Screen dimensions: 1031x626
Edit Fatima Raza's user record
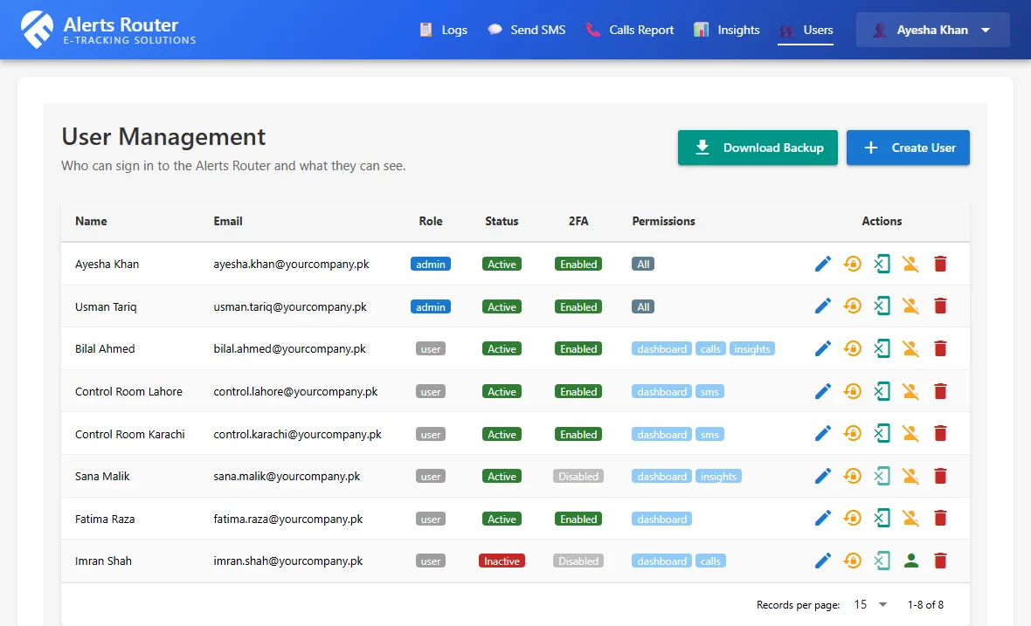coord(822,519)
